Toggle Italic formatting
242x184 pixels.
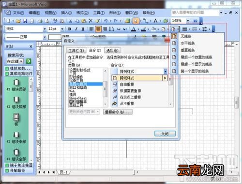point(76,29)
